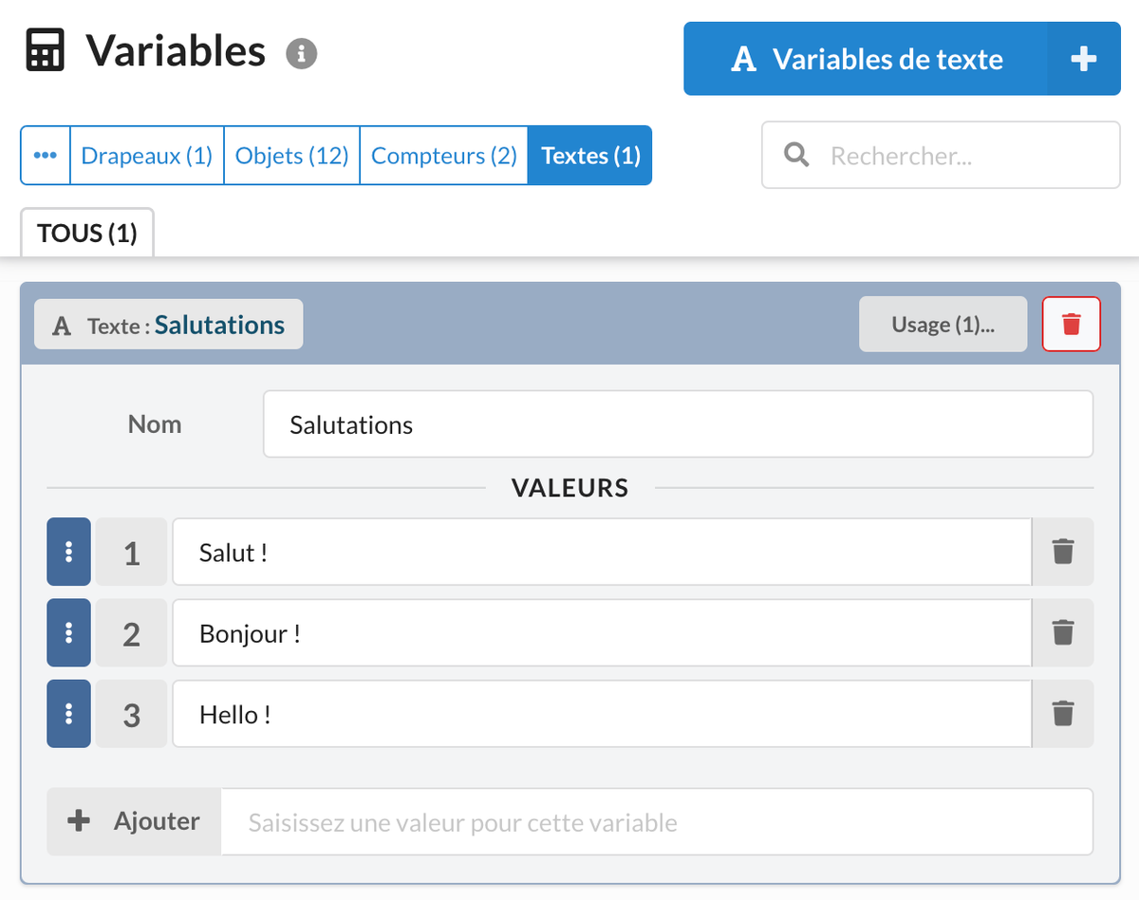1139x900 pixels.
Task: Switch to the Objets (12) tab
Action: [x=291, y=154]
